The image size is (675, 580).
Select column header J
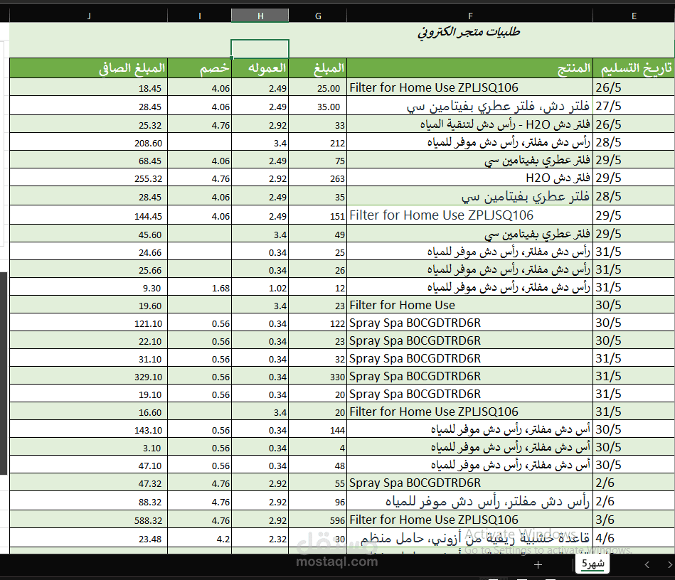[88, 15]
